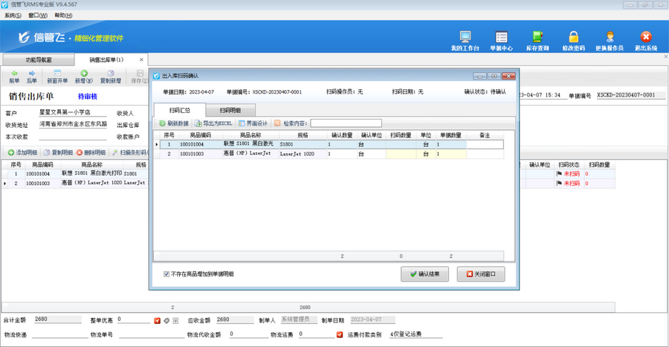
Task: Open 修改密码 lock icon
Action: (573, 40)
